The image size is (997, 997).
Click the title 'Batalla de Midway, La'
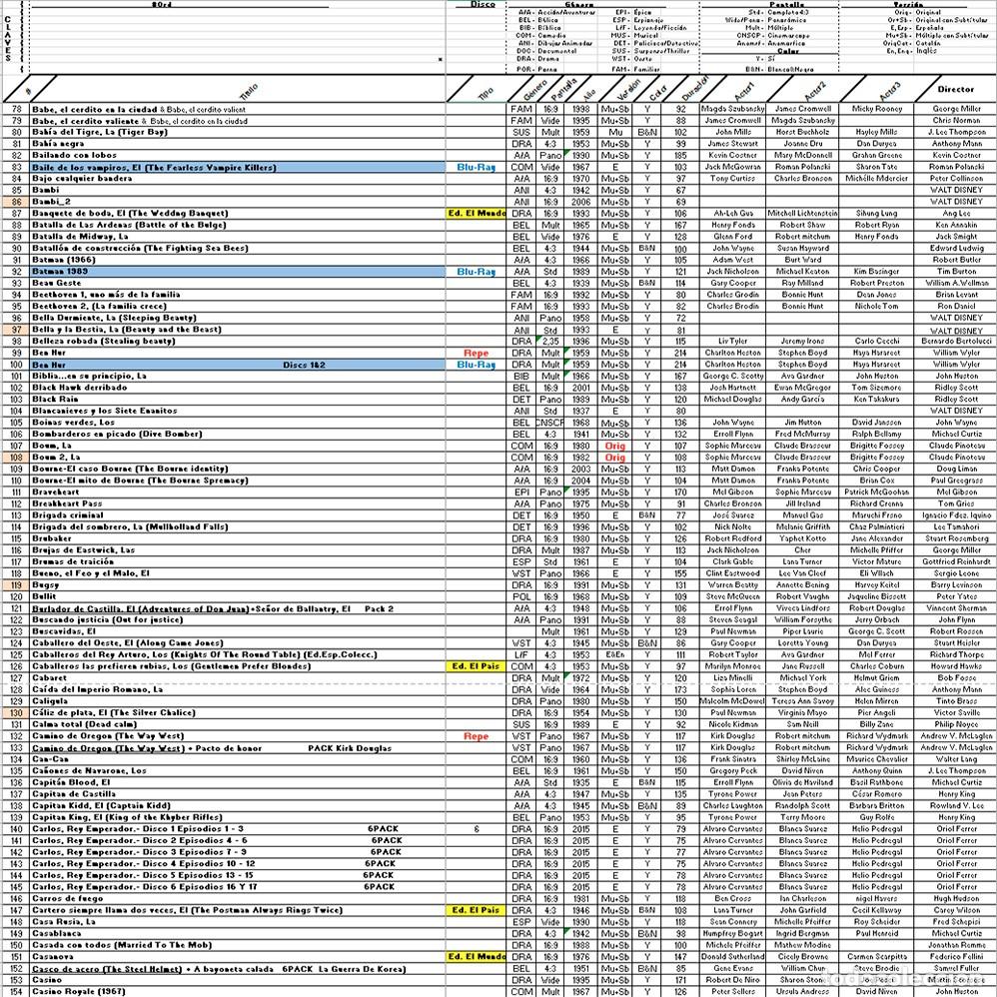click(x=80, y=237)
